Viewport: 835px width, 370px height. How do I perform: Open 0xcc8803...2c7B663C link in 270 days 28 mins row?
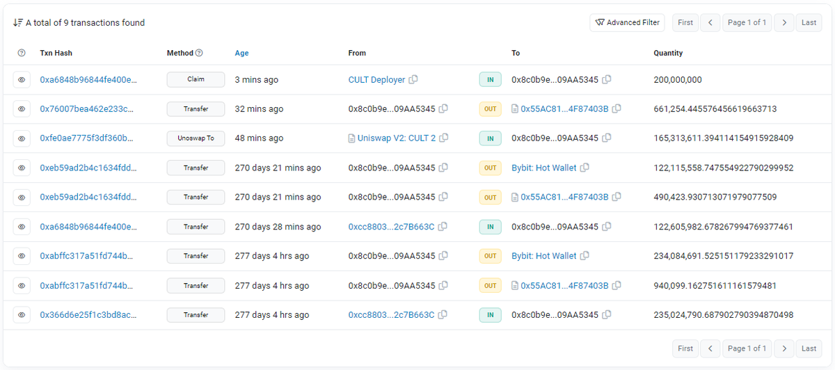click(x=391, y=227)
